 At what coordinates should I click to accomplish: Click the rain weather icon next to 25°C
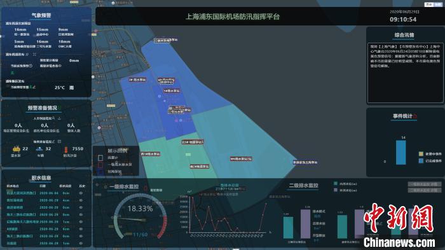point(71,88)
